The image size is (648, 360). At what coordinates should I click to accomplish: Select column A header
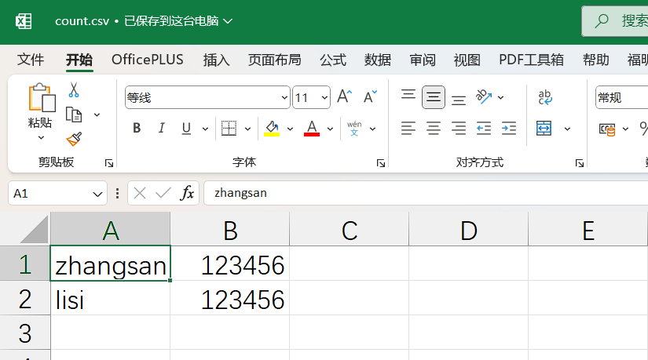(110, 230)
